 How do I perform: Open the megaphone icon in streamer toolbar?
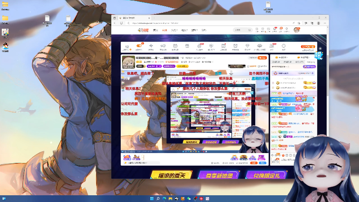[x=163, y=46]
